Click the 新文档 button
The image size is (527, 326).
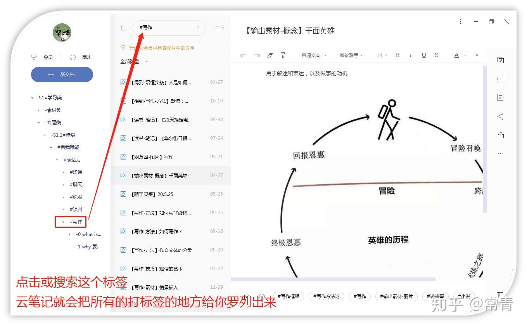(62, 75)
